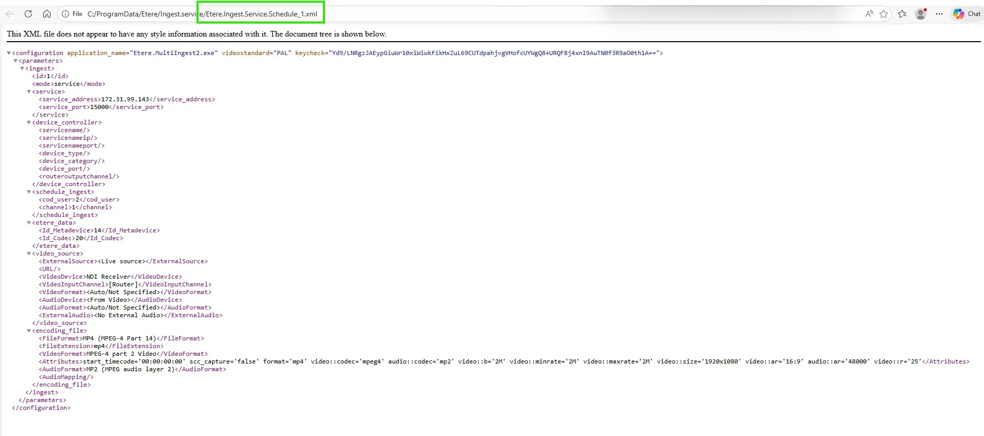The height and width of the screenshot is (436, 984).
Task: Open the Settings and more ellipsis menu
Action: tap(939, 14)
